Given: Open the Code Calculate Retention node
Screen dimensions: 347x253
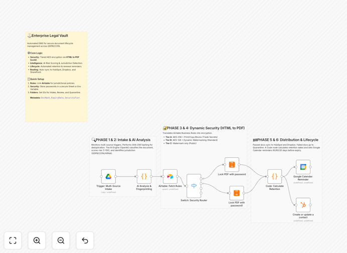Looking at the screenshot, I should click(x=275, y=176).
